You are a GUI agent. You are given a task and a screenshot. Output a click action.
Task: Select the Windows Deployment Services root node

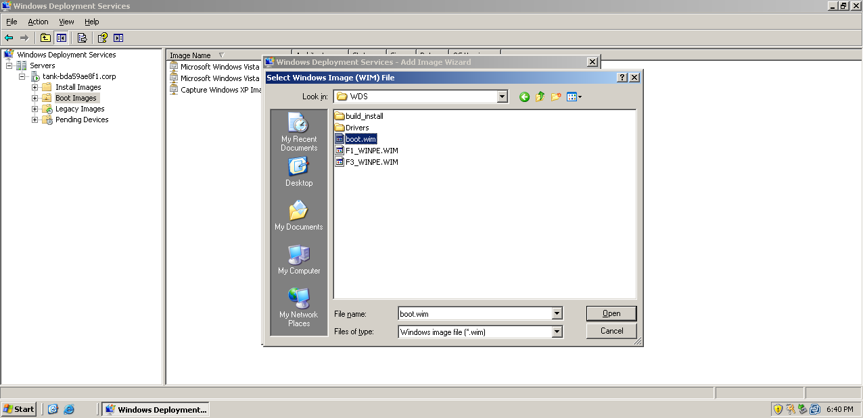click(x=66, y=55)
